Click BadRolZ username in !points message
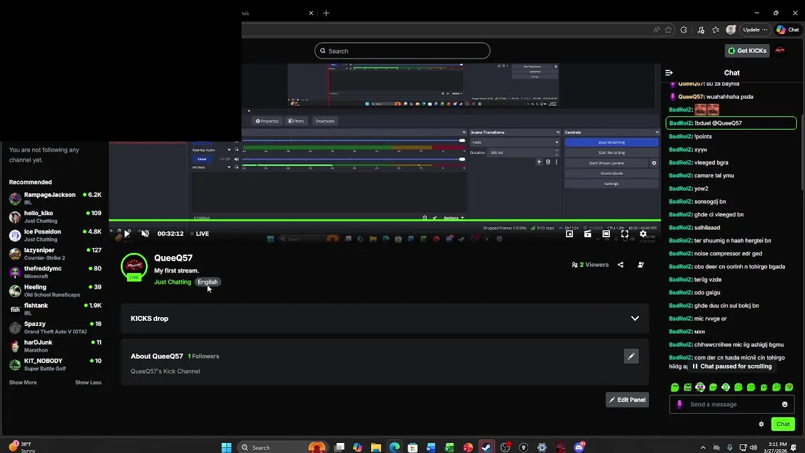The width and height of the screenshot is (805, 453). [680, 137]
